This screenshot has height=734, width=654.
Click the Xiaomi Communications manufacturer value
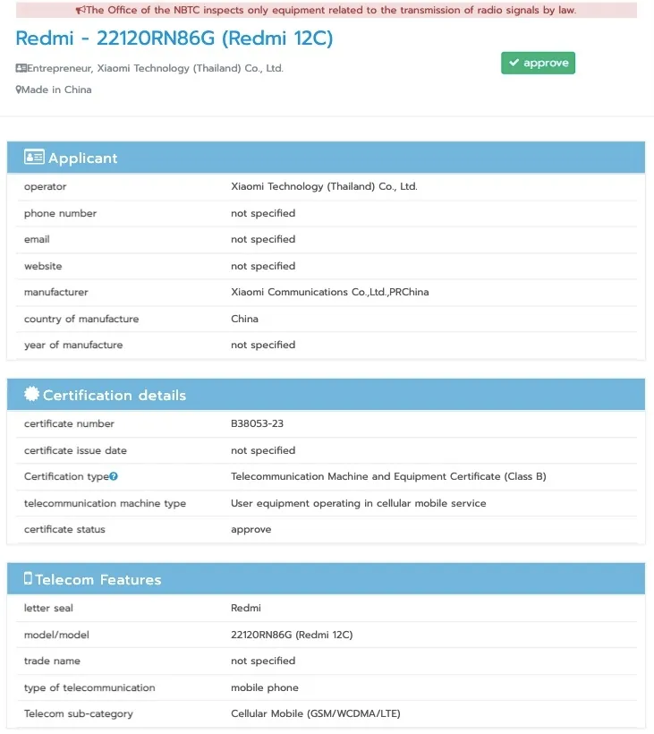[x=329, y=293]
